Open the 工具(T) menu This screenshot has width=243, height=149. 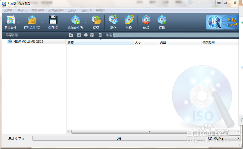click(x=73, y=10)
